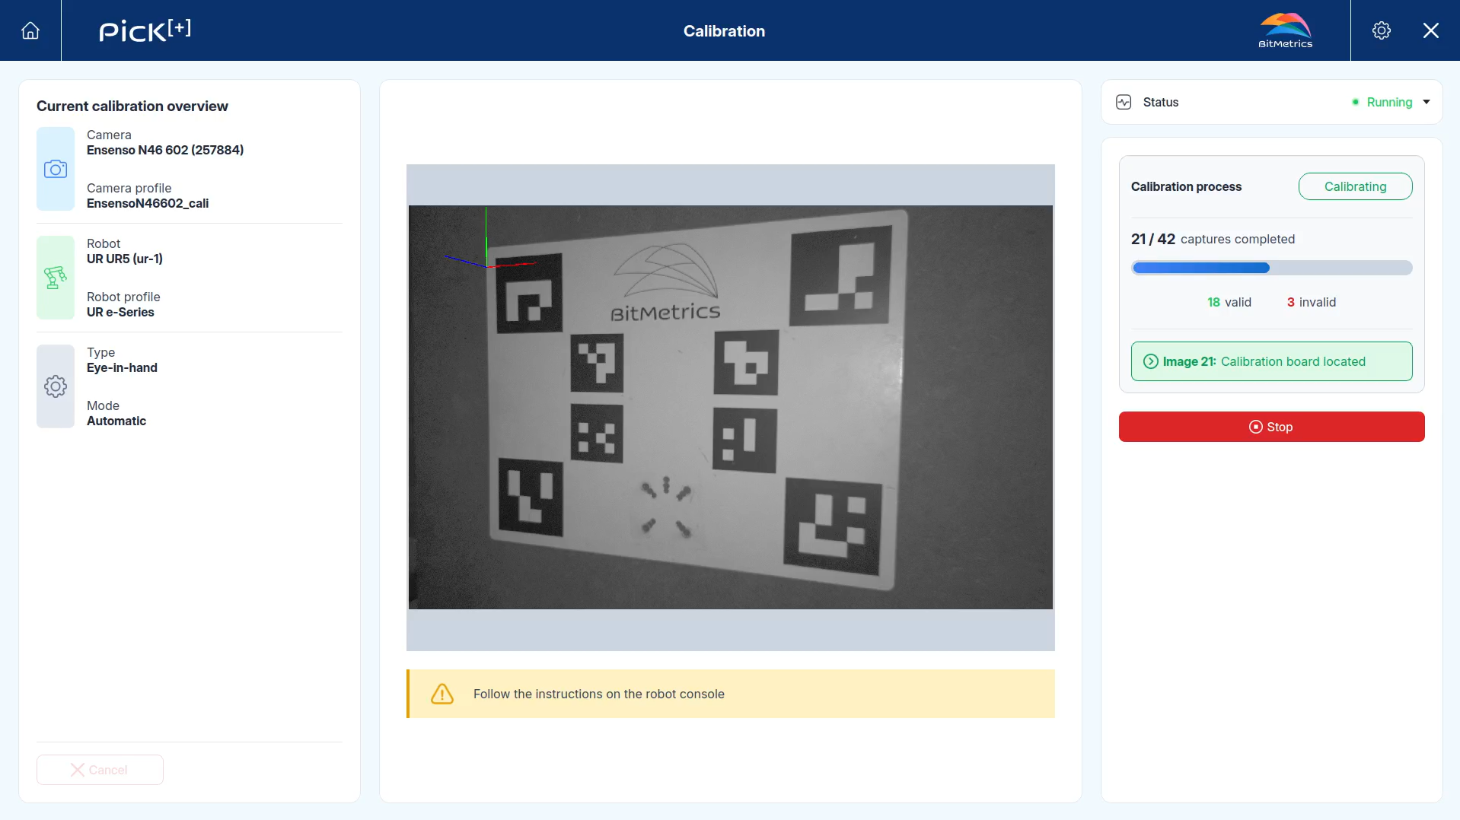Stop the calibration process

(1271, 427)
